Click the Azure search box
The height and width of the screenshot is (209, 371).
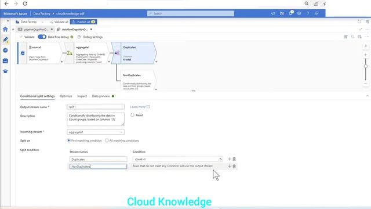(x=191, y=13)
